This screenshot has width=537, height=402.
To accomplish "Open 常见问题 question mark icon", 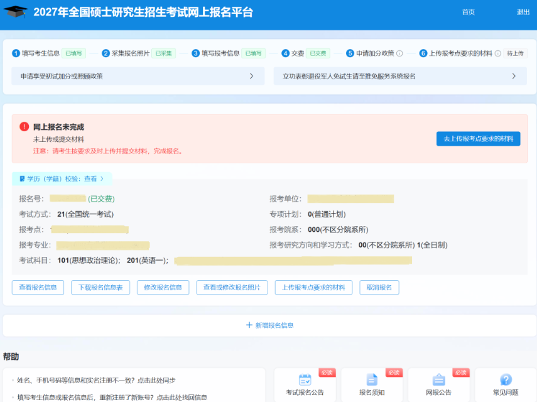I will click(506, 379).
